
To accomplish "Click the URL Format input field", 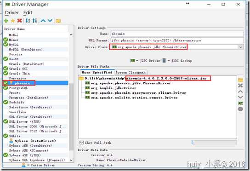I will [x=177, y=40].
